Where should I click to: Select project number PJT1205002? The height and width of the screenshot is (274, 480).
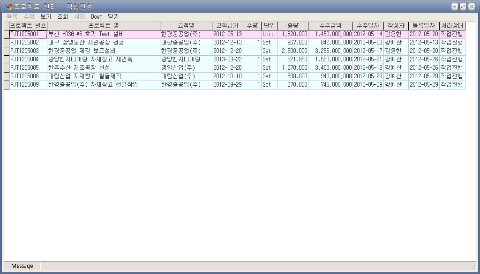(28, 43)
